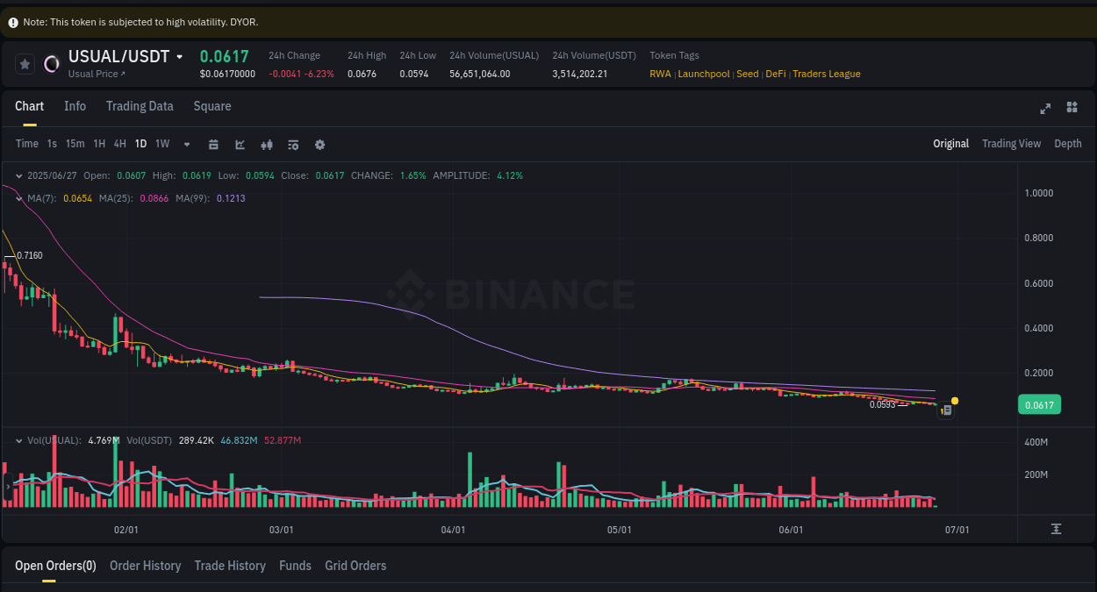Open the date range picker icon
This screenshot has width=1097, height=592.
213,144
